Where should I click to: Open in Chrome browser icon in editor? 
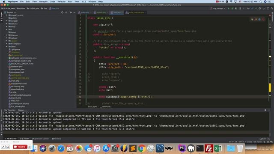pyautogui.click(x=252, y=19)
